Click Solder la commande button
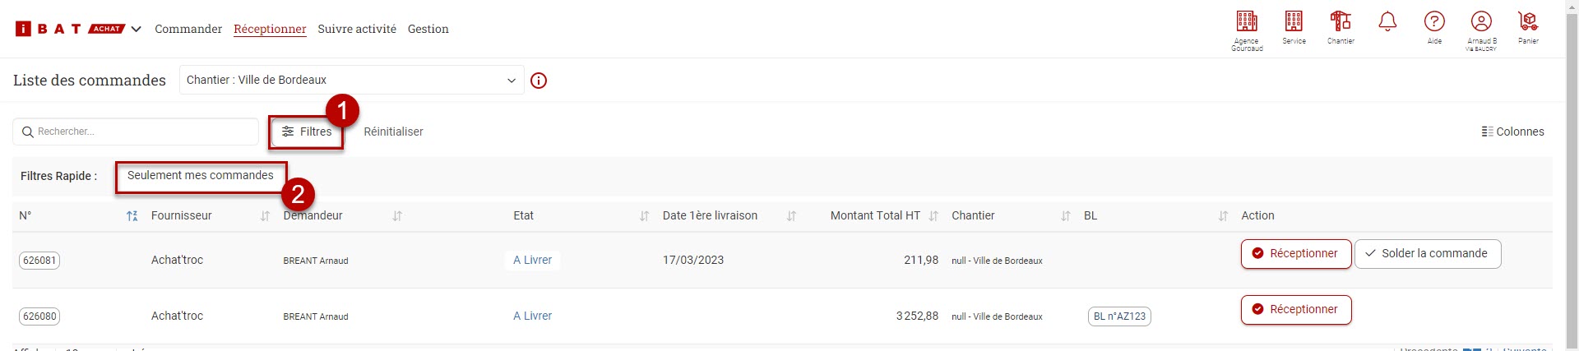 click(x=1428, y=253)
